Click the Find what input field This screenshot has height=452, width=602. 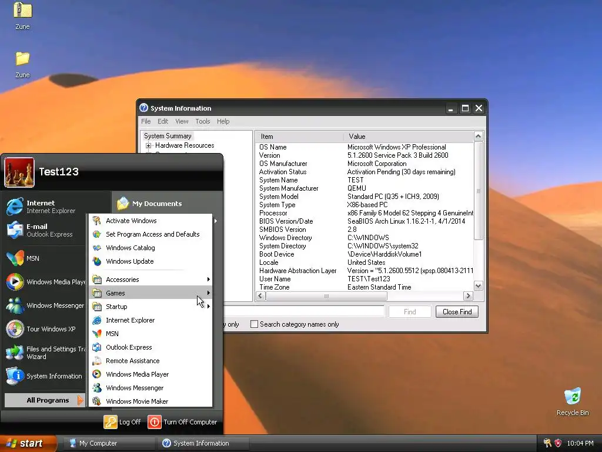coord(304,312)
